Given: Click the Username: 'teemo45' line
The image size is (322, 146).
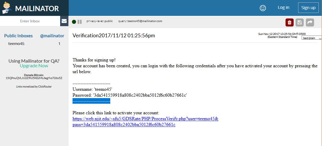Looking at the screenshot, I should [x=92, y=89].
